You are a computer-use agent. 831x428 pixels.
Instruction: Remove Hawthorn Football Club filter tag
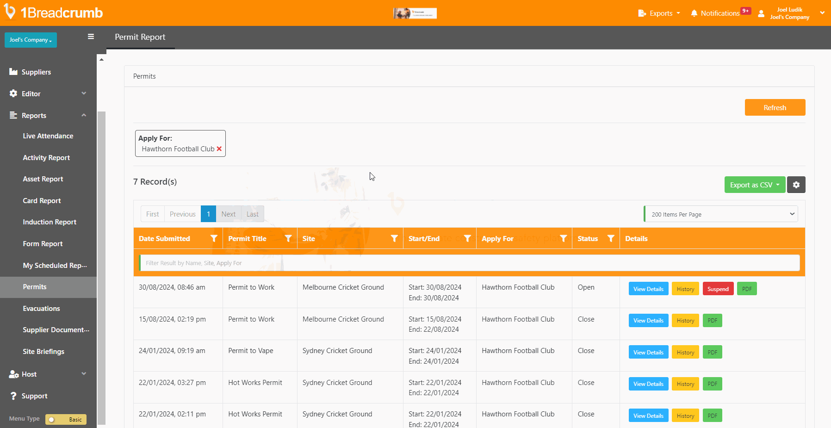tap(219, 149)
